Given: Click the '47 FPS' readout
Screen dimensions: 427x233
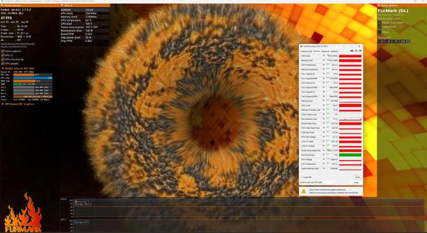Looking at the screenshot, I should 7,18.
